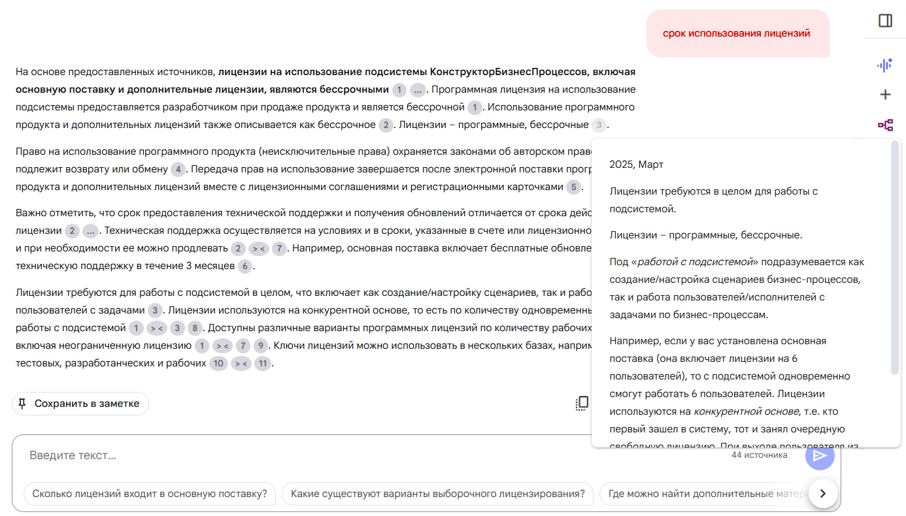Open citation 3 after 'программные, бессрочные'

pos(599,125)
